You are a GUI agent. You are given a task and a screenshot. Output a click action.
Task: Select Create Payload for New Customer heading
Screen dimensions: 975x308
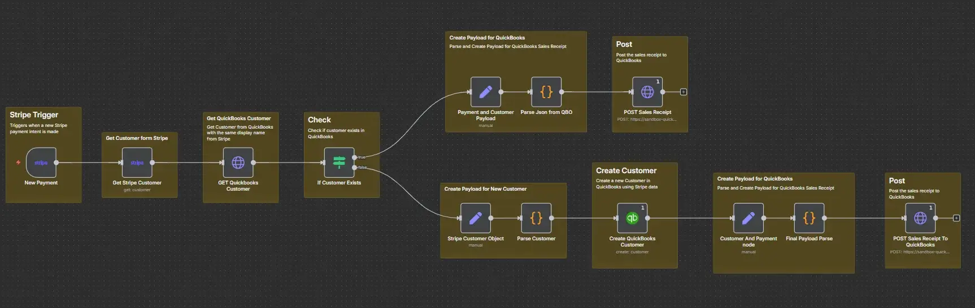(485, 189)
